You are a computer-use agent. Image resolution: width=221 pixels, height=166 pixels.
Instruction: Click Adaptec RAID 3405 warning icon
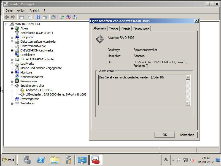pos(22,90)
